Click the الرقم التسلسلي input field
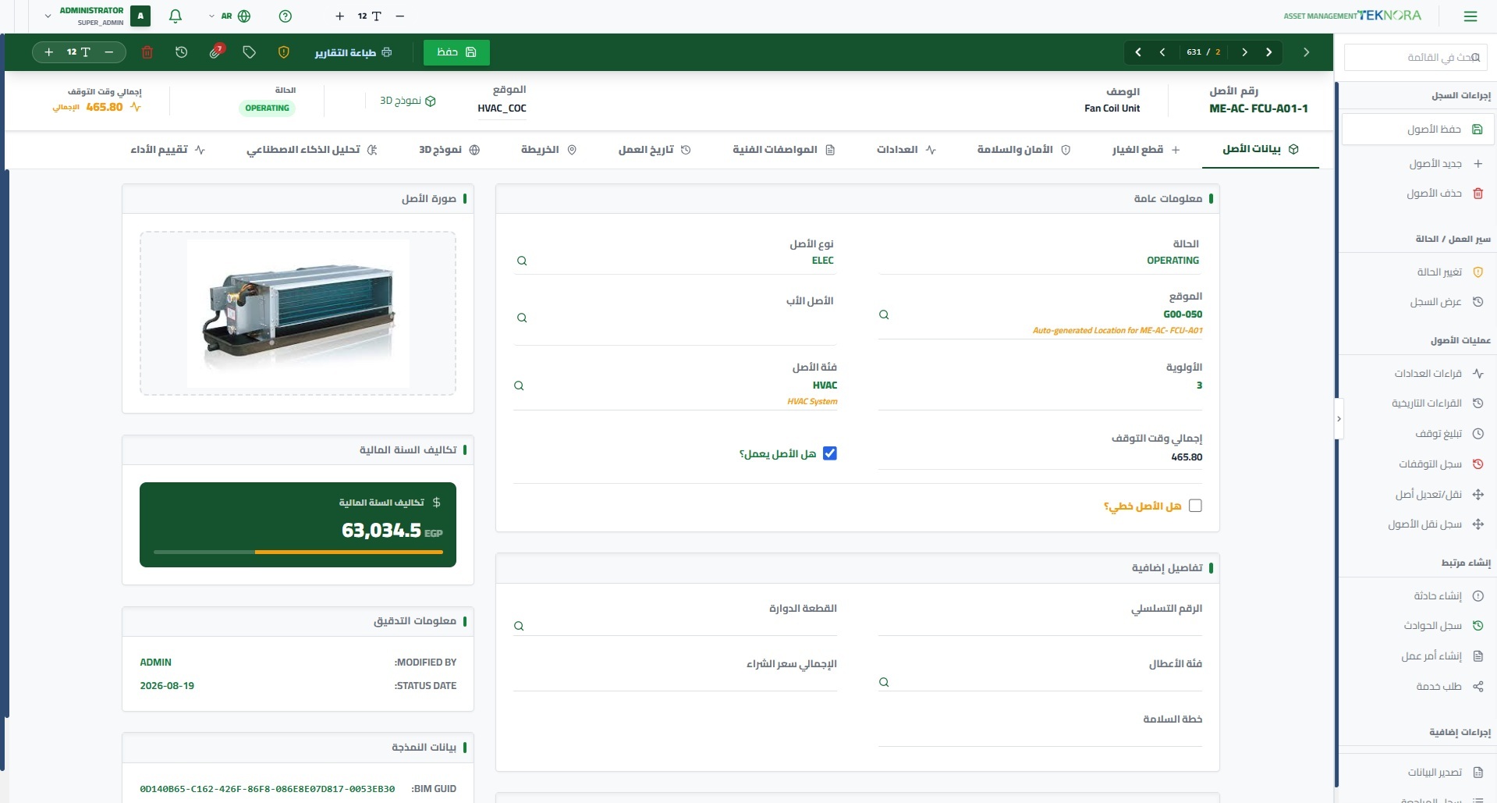1497x803 pixels. tap(1040, 625)
